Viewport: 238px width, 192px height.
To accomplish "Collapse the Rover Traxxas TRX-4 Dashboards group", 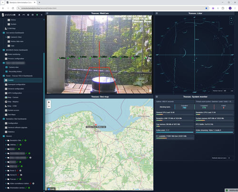I will click(4, 76).
